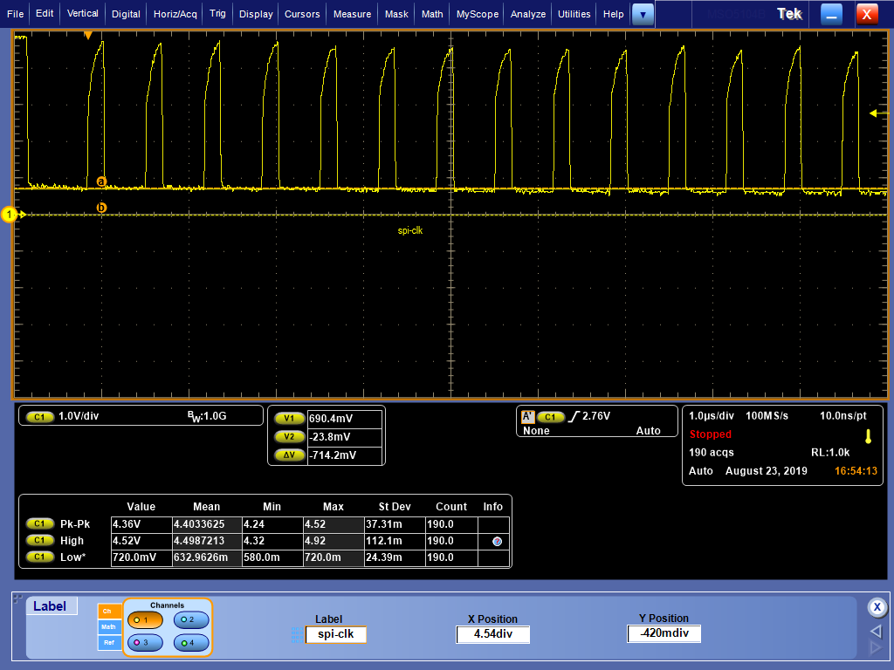The height and width of the screenshot is (670, 894).
Task: Open the menu bar dropdown arrow button
Action: pos(643,14)
